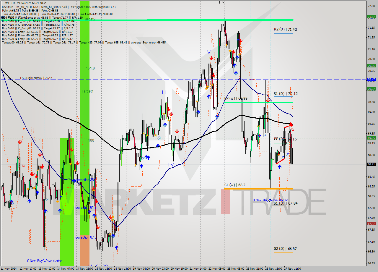
Task: Click the 13 Nov 12:00 time label
Action: (47, 269)
